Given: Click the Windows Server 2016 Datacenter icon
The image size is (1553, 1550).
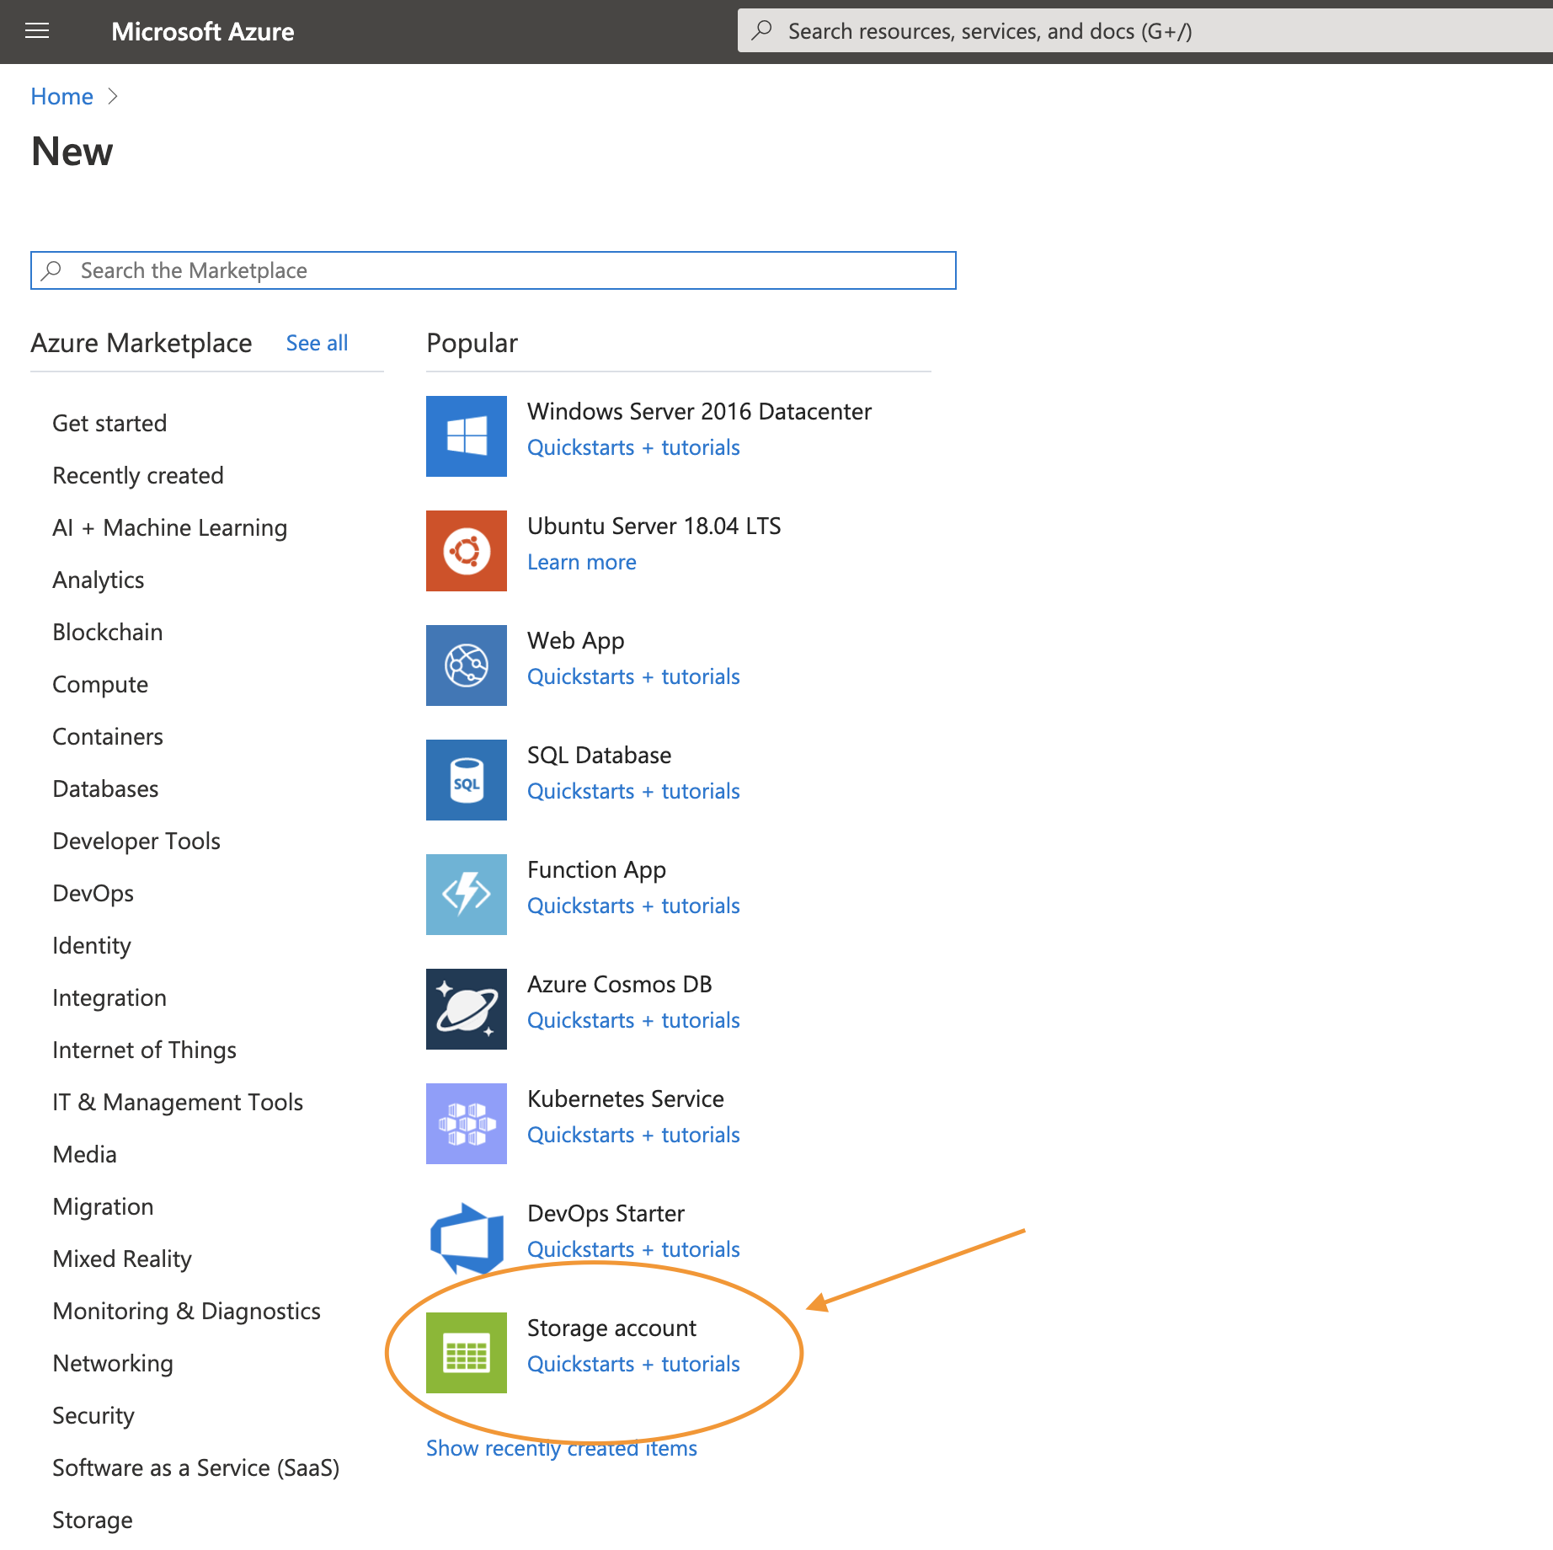Looking at the screenshot, I should (467, 436).
